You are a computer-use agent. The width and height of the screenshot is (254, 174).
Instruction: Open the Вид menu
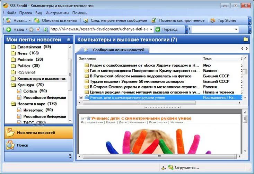pos(38,13)
